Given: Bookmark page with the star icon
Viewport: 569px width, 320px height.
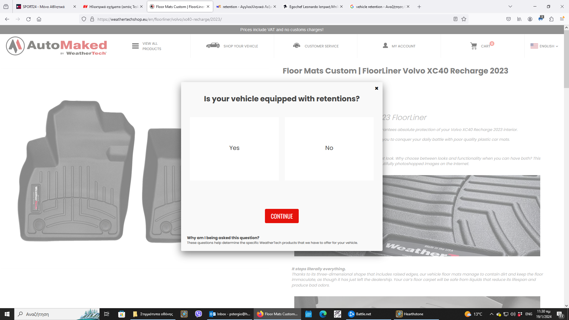Looking at the screenshot, I should 464,19.
